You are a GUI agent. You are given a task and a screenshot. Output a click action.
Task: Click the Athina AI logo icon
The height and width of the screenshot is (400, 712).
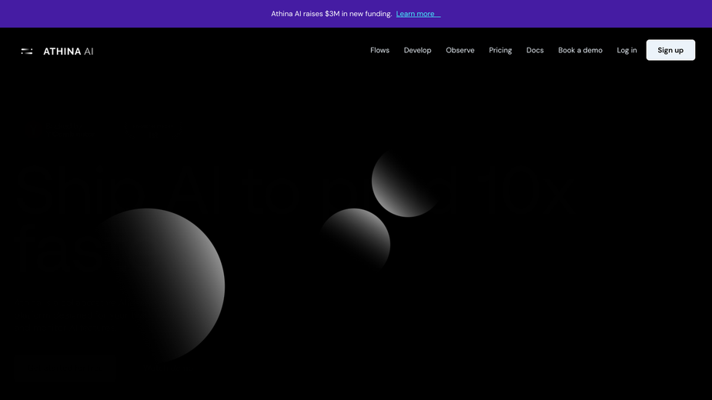point(27,52)
